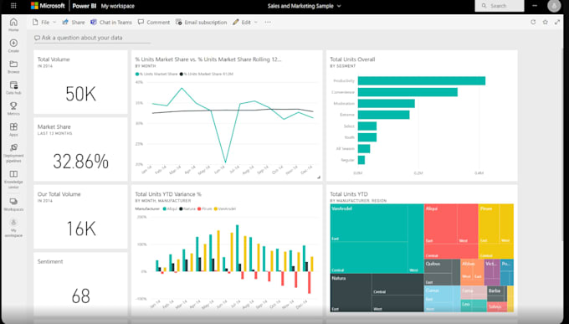Open the Total Volume 50K tile
Screen dimensions: 569x324
(80, 82)
